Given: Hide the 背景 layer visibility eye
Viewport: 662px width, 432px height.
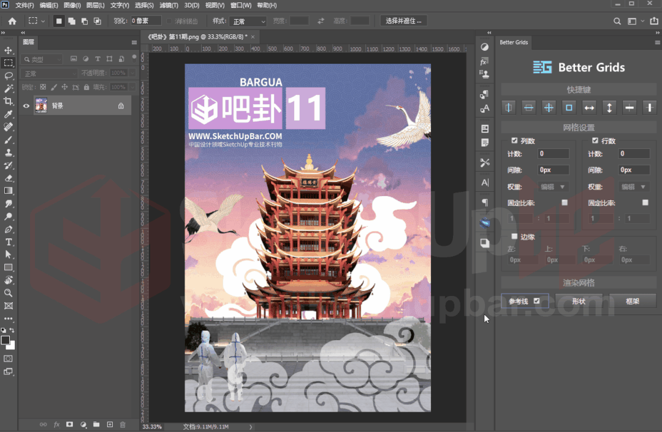Looking at the screenshot, I should pyautogui.click(x=26, y=106).
